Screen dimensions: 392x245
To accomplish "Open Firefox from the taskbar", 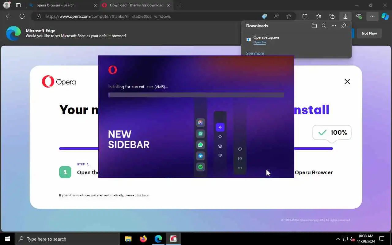I will 143,239.
